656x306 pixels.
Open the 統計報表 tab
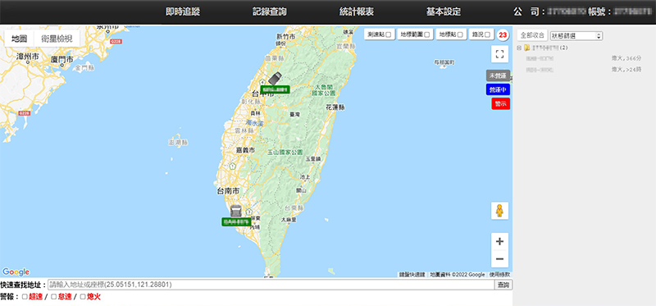(357, 11)
